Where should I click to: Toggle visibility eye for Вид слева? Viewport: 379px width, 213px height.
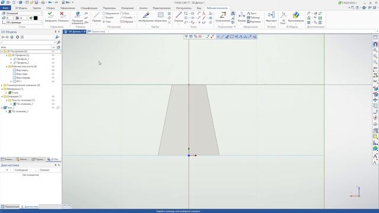(53, 74)
